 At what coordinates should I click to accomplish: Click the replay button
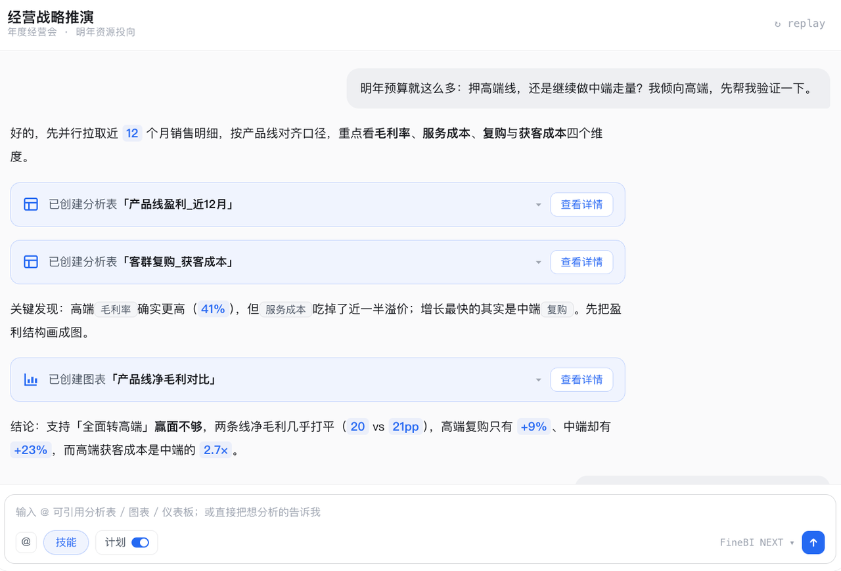[800, 24]
